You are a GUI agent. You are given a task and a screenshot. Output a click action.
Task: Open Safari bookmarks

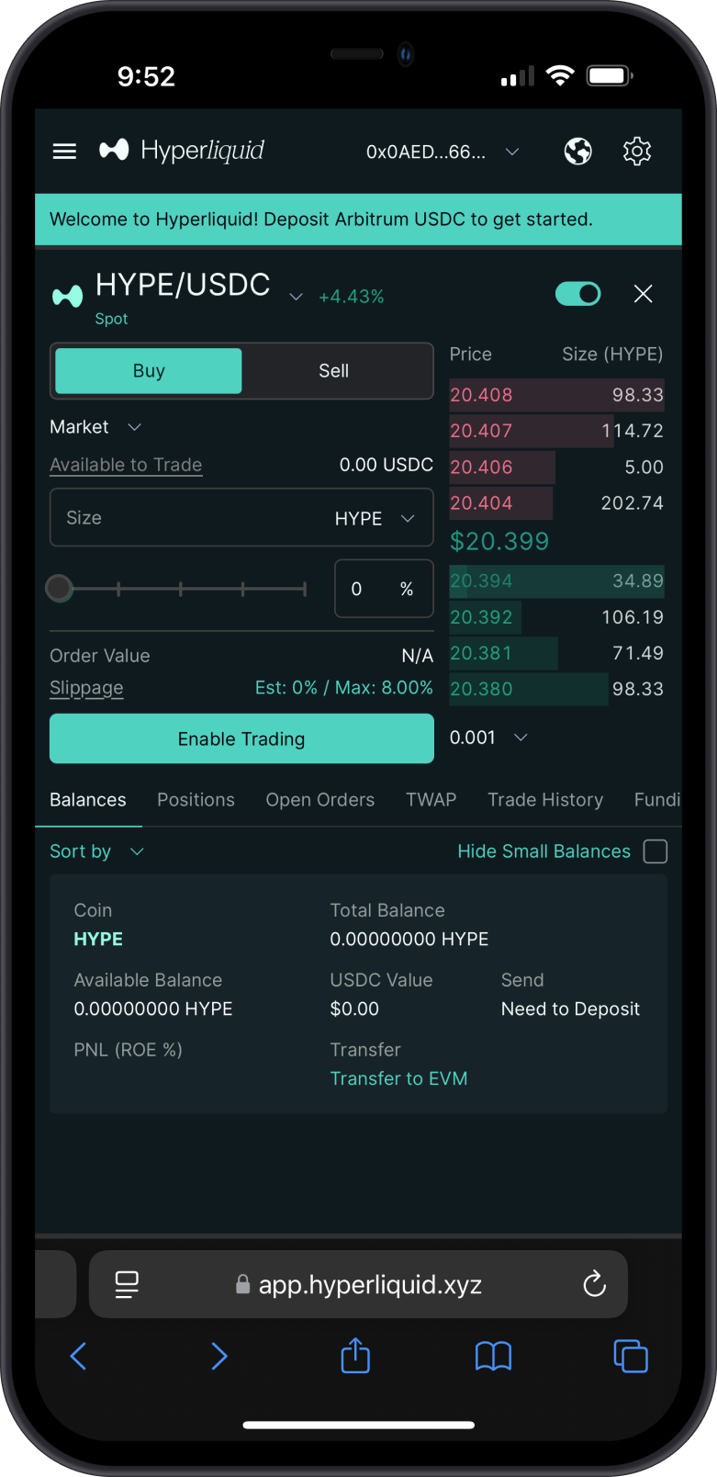click(493, 1356)
